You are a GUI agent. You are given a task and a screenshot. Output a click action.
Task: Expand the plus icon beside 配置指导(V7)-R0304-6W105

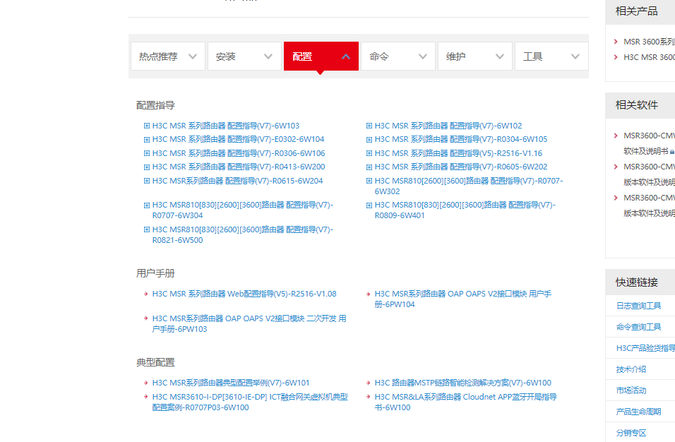369,139
